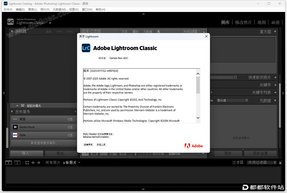This screenshot has width=287, height=193.
Task: Open the 照片(P) menu
Action: (45, 9)
